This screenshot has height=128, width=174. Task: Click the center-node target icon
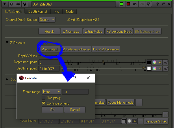tap(12, 4)
